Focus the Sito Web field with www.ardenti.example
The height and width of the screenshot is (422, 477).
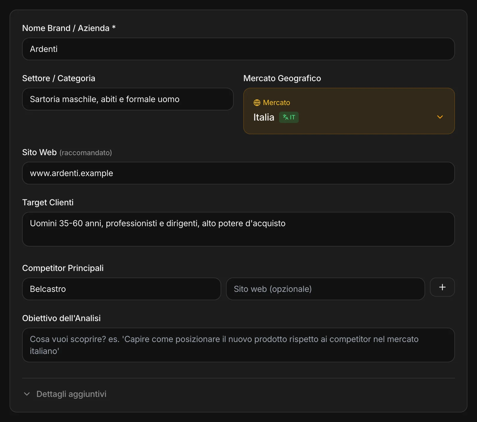[x=238, y=173]
